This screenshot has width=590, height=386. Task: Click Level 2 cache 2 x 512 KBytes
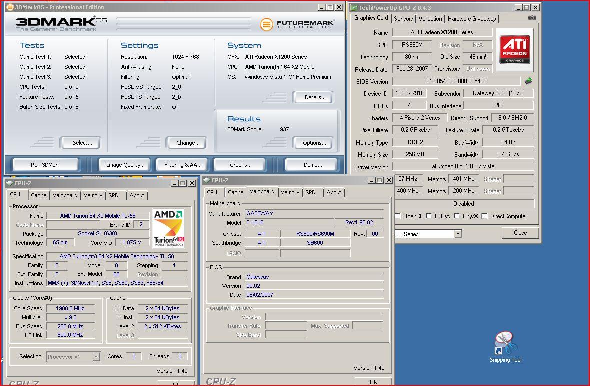click(x=163, y=326)
